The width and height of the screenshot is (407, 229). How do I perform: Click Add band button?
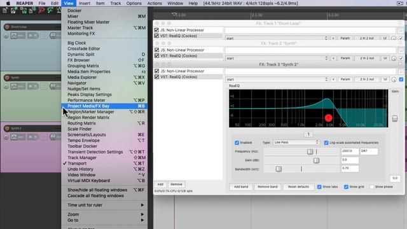click(x=241, y=186)
